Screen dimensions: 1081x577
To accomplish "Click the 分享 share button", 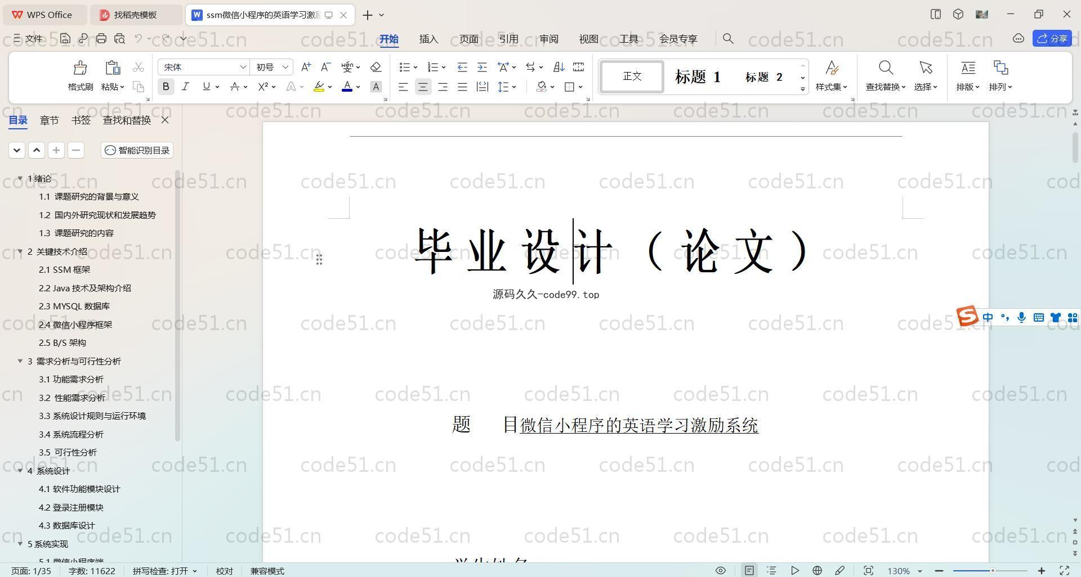I will [x=1052, y=38].
